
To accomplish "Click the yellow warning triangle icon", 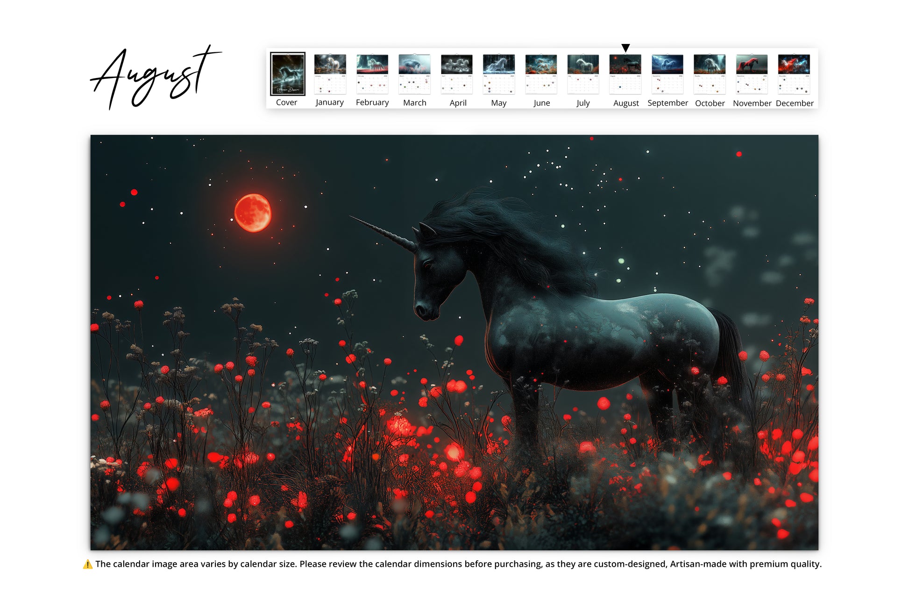I will click(87, 564).
